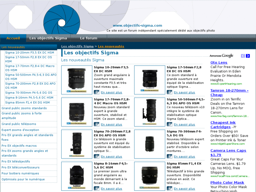Image resolution: width=256 pixels, height=192 pixels.
Task: Click En savoir plus for Sigma 85mm
Action: [x=185, y=188]
